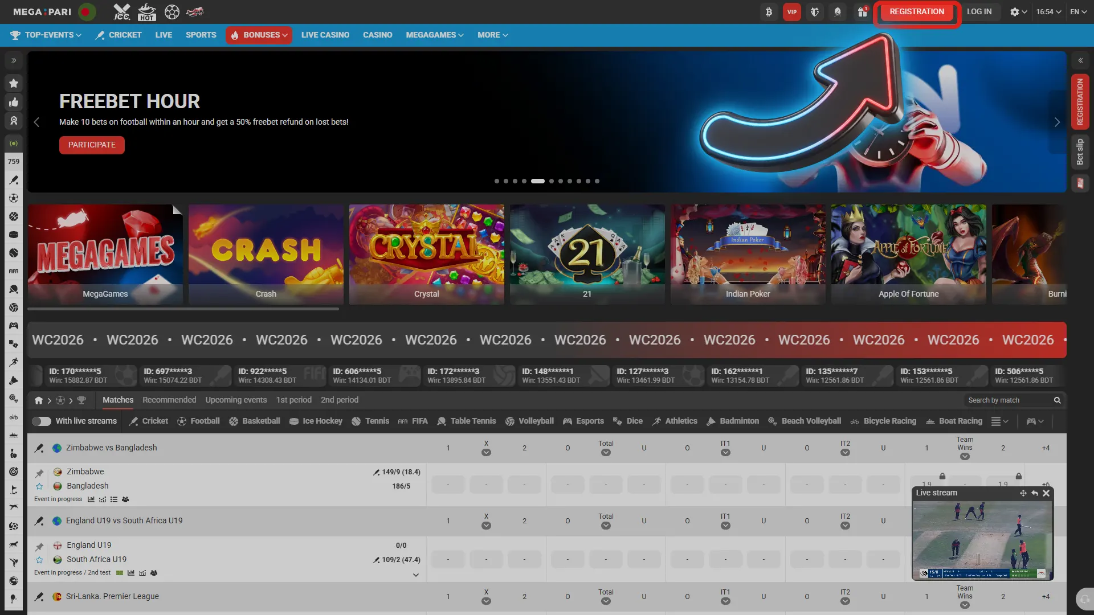Click the games carousel horizontal scrollbar
This screenshot has height=615, width=1094.
(183, 309)
